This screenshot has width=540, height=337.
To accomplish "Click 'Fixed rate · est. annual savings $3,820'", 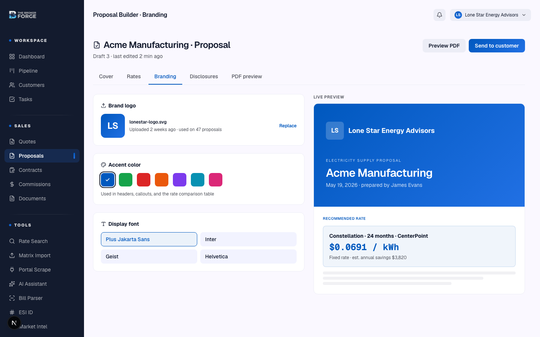I will 368,258.
